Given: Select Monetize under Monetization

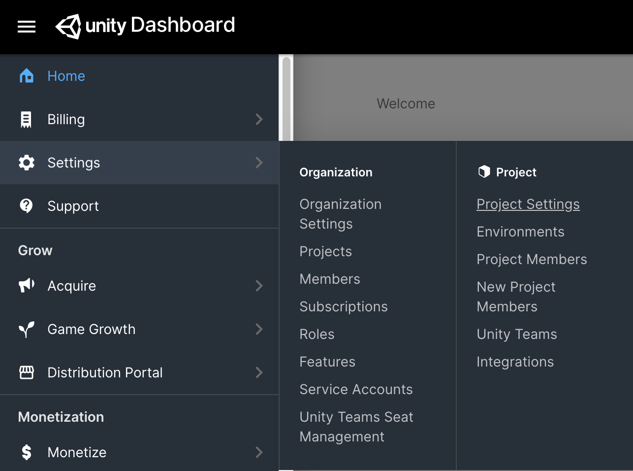Looking at the screenshot, I should [139, 452].
